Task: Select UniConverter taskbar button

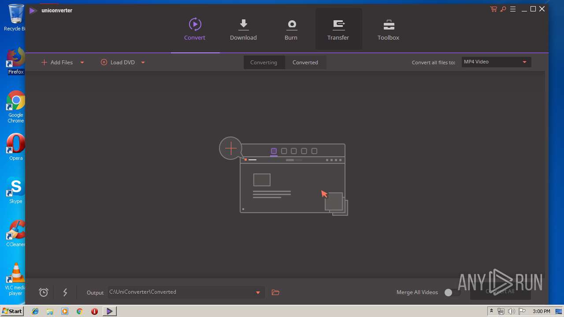Action: click(x=109, y=311)
